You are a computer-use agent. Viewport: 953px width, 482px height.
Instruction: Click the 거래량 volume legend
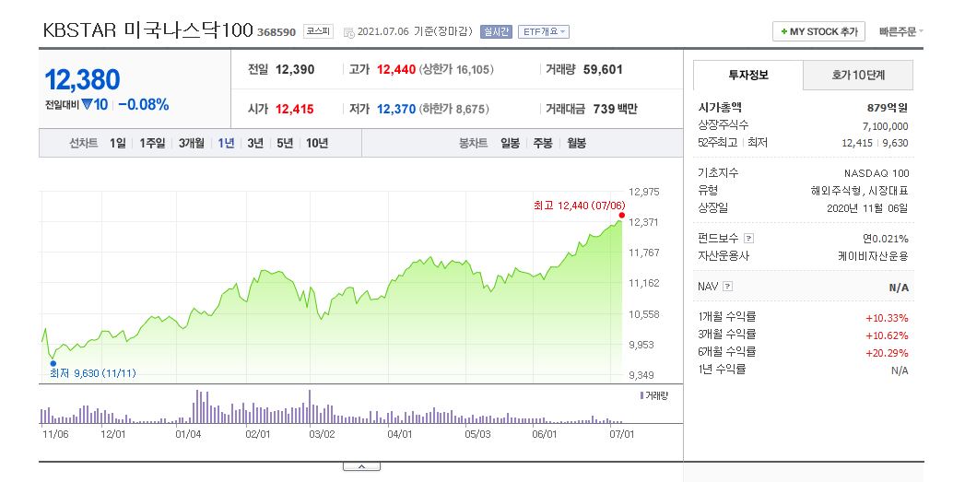click(654, 395)
